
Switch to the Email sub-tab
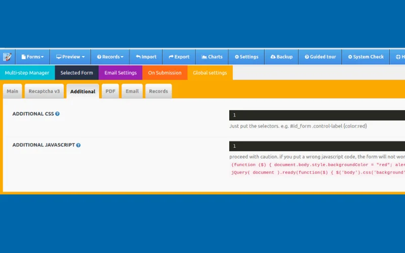132,91
